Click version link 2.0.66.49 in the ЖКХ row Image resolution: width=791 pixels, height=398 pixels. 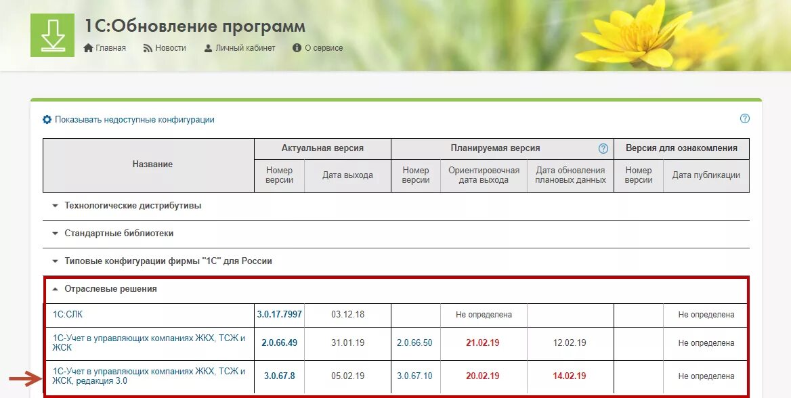(x=280, y=343)
